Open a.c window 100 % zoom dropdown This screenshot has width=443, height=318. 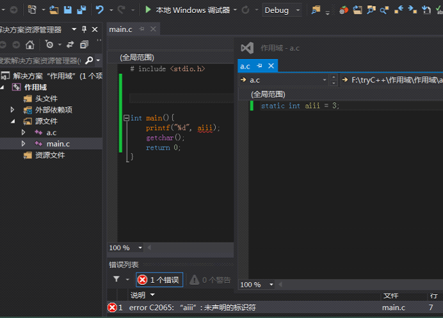(271, 284)
